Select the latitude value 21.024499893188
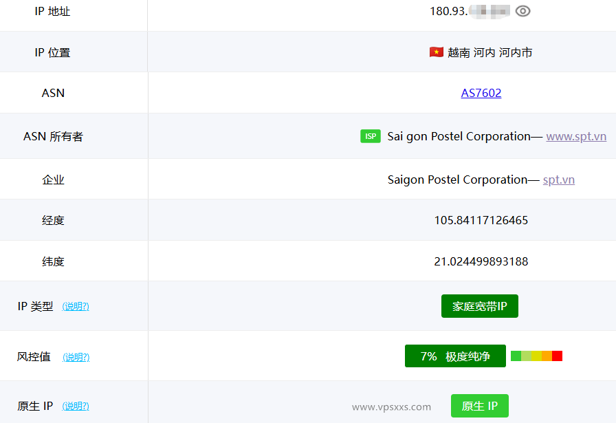Image resolution: width=616 pixels, height=423 pixels. pyautogui.click(x=481, y=261)
